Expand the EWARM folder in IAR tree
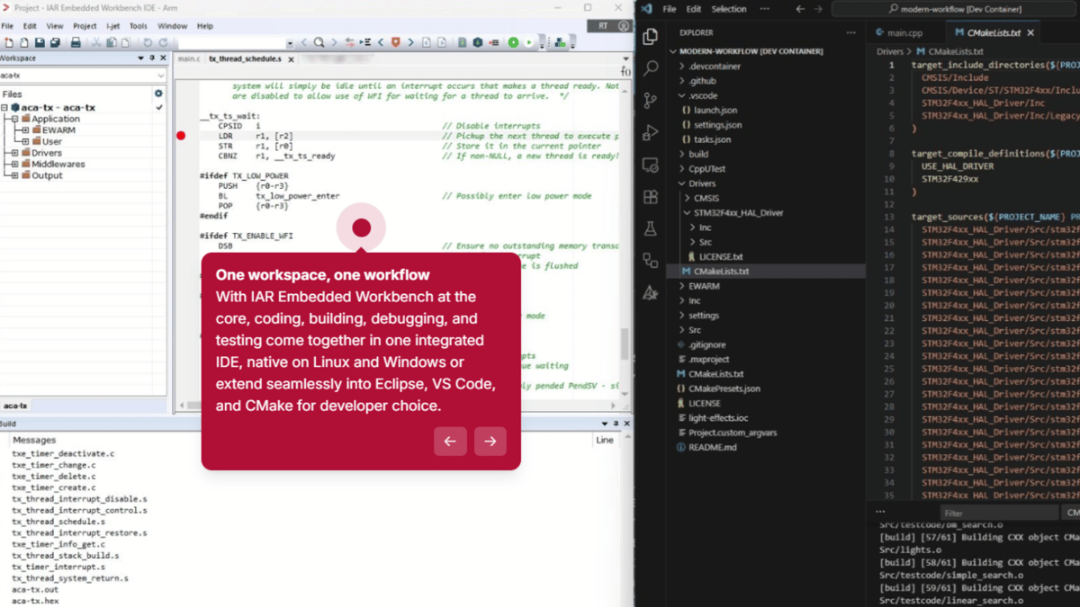Image resolution: width=1080 pixels, height=607 pixels. point(25,130)
